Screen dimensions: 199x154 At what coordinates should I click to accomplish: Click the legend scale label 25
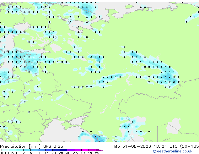tap(61, 153)
